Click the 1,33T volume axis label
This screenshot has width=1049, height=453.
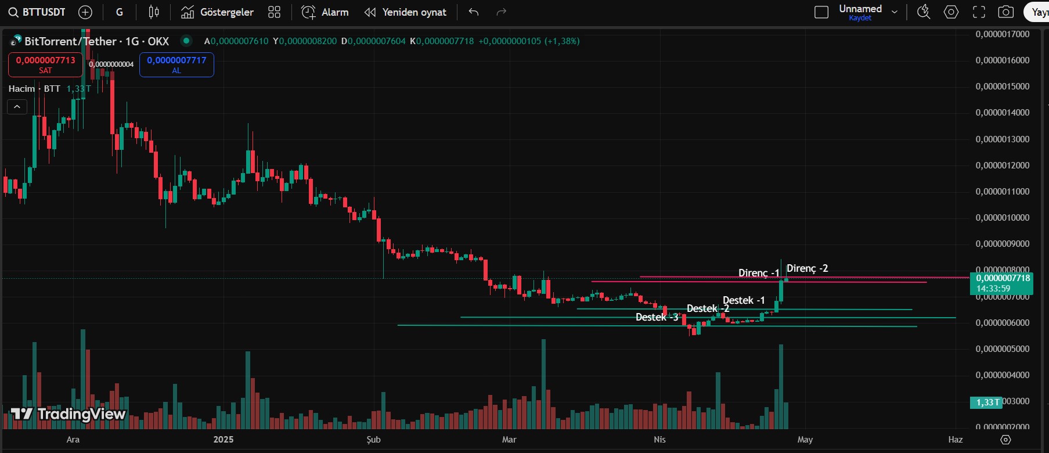(x=986, y=402)
